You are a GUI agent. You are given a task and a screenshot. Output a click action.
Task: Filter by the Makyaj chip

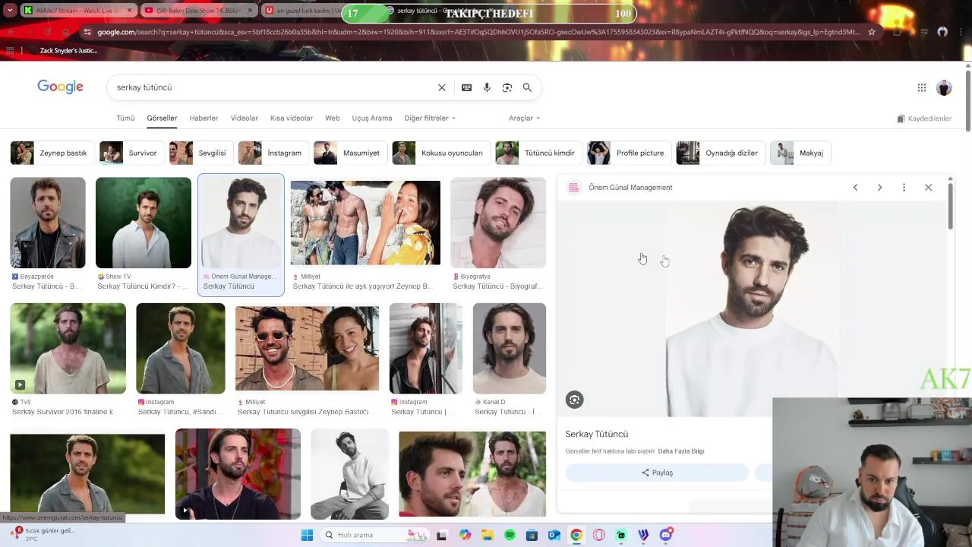(800, 153)
